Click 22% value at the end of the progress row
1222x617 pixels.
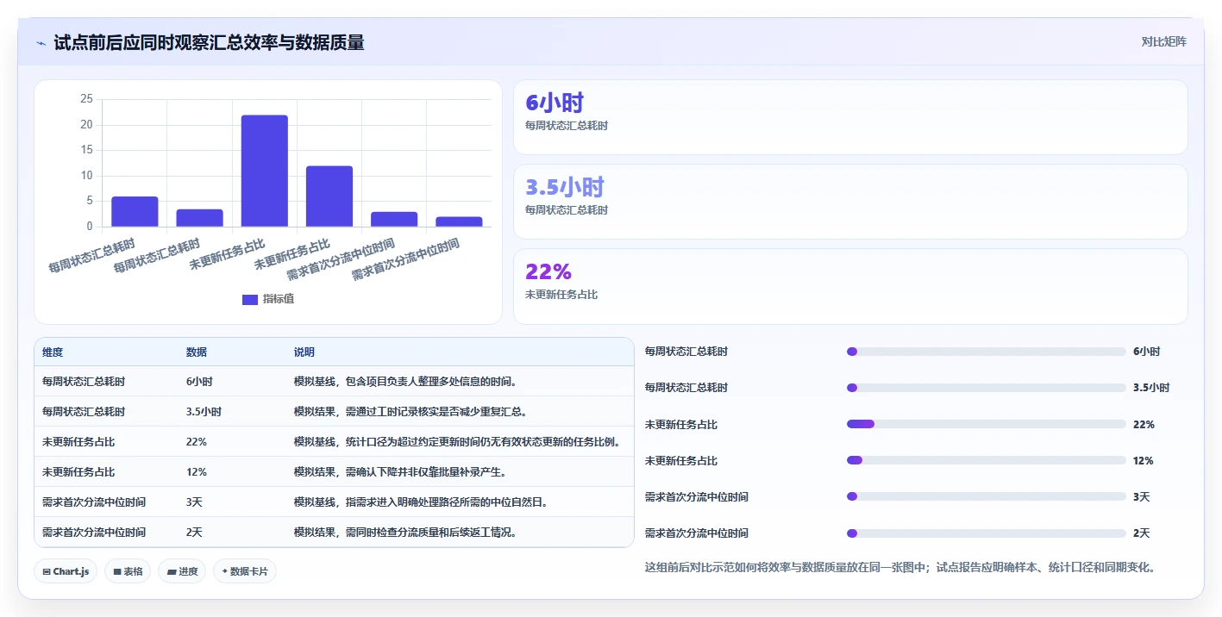point(1144,425)
